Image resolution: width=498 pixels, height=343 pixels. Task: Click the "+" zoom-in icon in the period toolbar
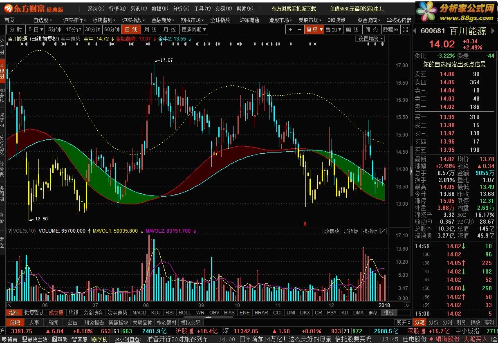coord(290,29)
